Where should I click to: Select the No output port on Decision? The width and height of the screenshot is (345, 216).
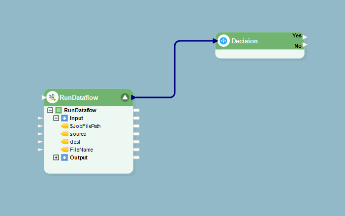305,45
